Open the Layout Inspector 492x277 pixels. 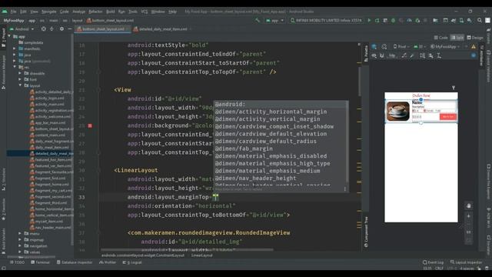tap(467, 262)
